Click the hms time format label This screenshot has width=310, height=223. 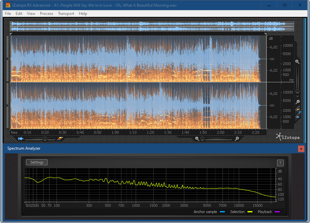point(14,132)
